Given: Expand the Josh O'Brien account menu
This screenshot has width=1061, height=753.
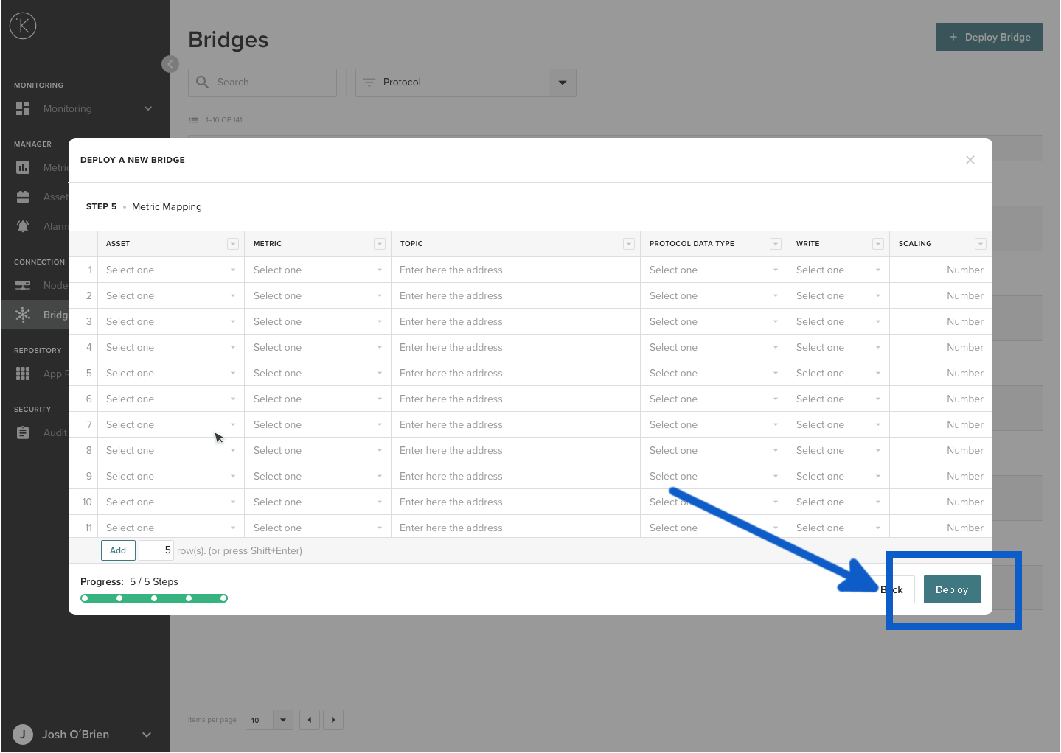Looking at the screenshot, I should click(x=146, y=735).
